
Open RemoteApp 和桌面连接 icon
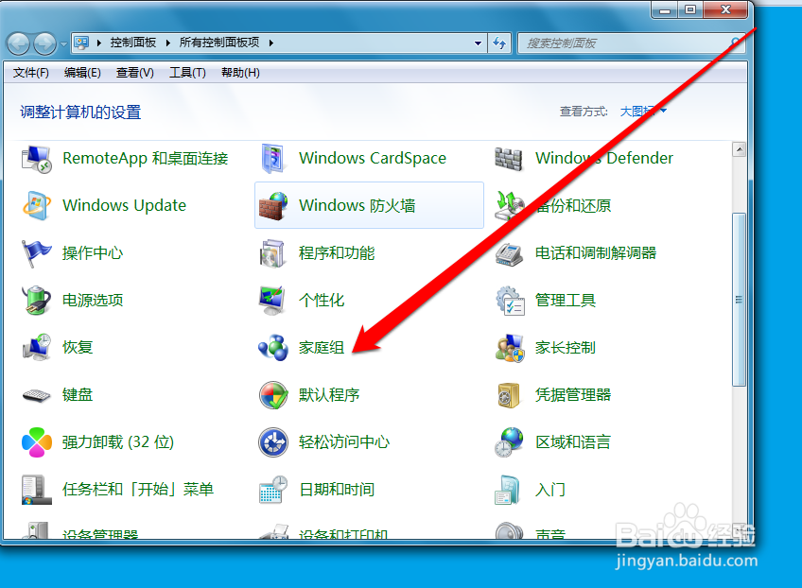tap(36, 159)
